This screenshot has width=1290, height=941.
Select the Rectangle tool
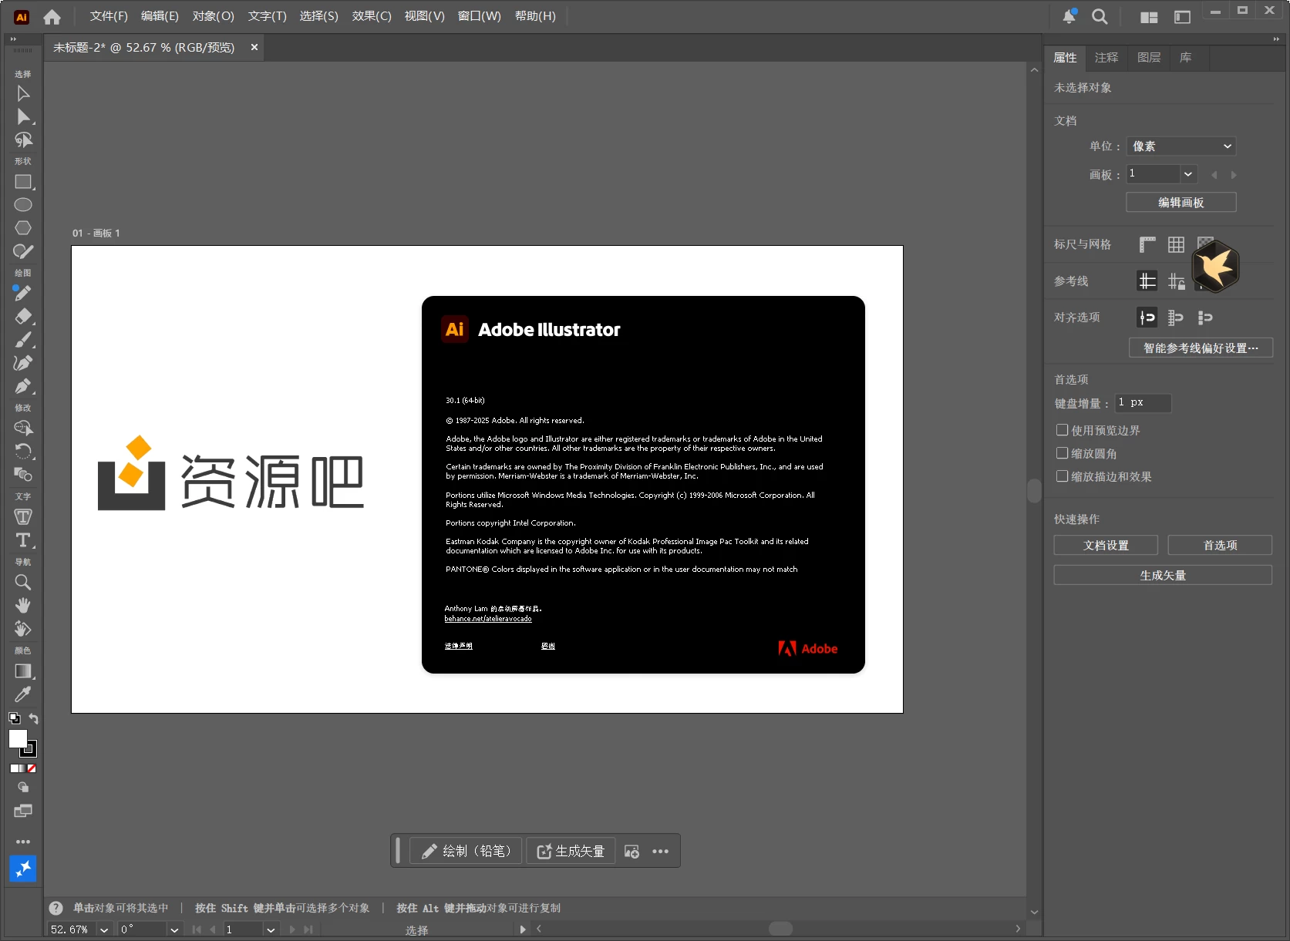tap(22, 182)
